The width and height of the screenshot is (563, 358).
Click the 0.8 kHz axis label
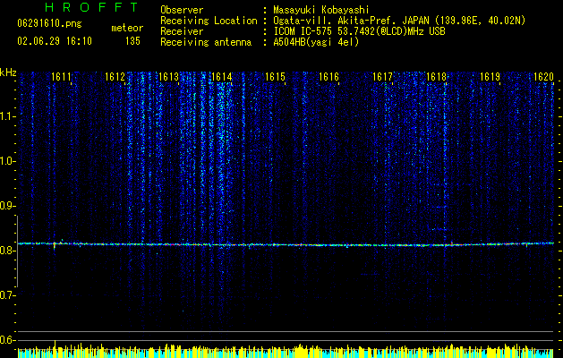[x=8, y=251]
